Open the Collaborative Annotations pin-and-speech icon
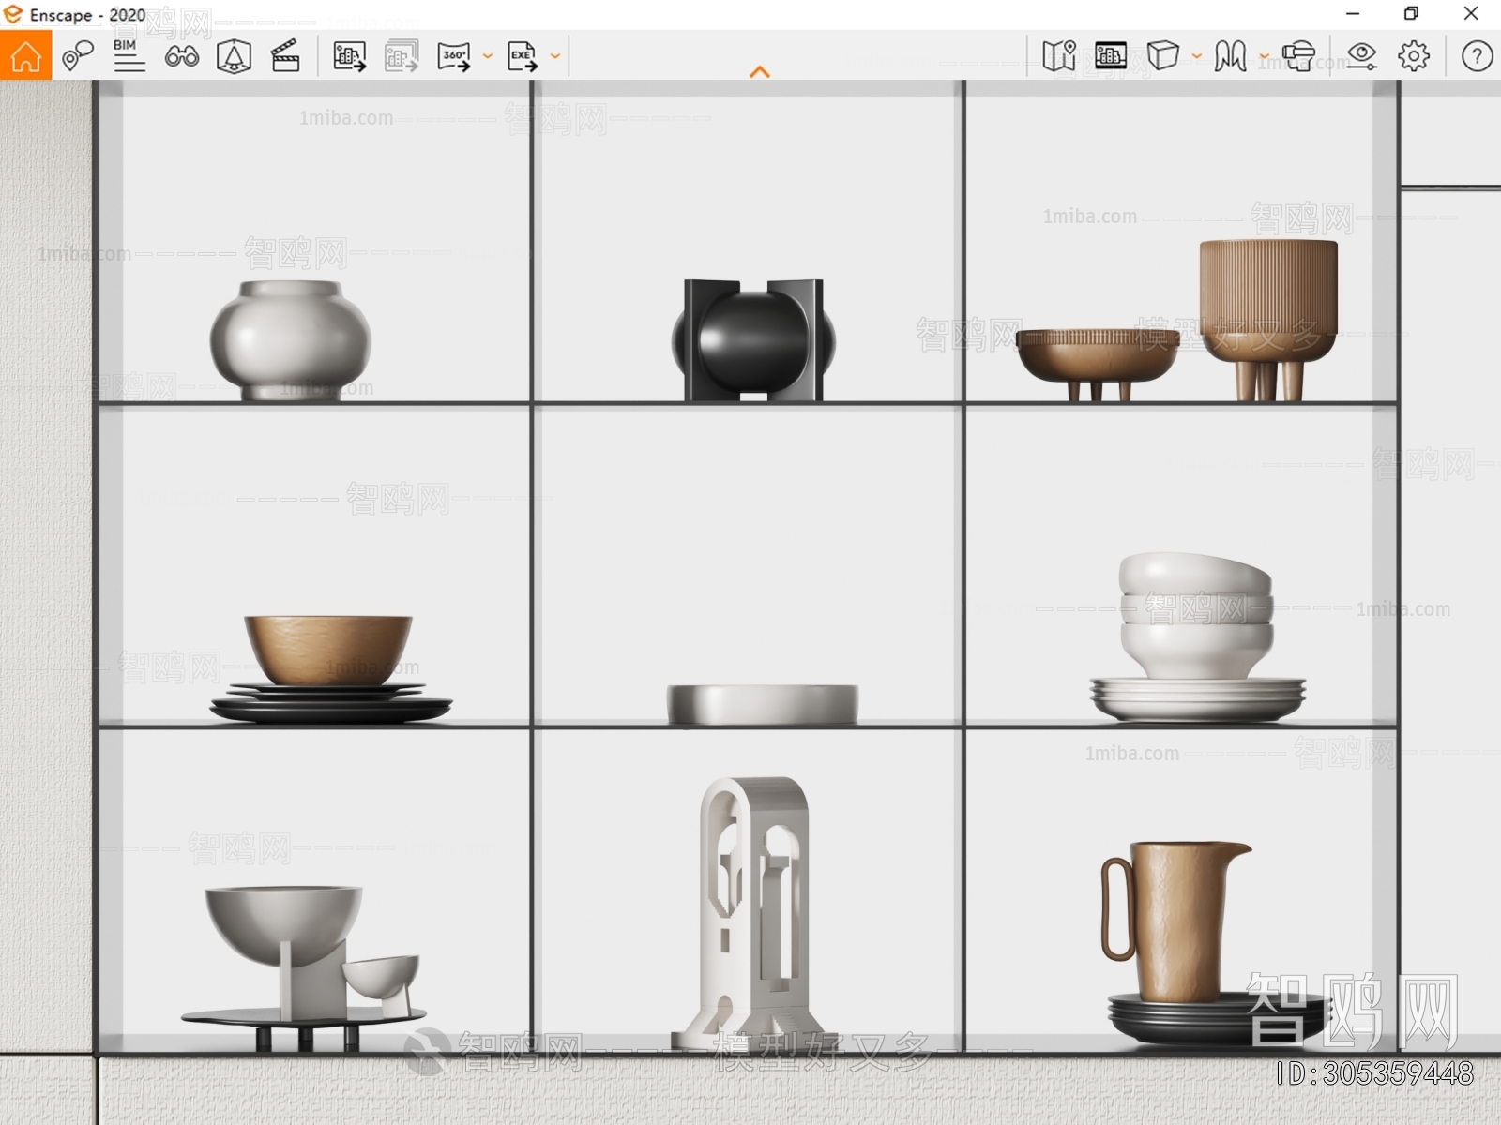 tap(77, 56)
